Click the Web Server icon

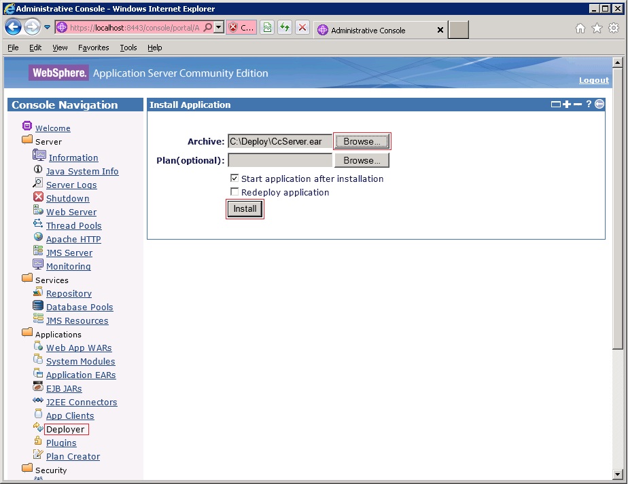[x=38, y=210]
